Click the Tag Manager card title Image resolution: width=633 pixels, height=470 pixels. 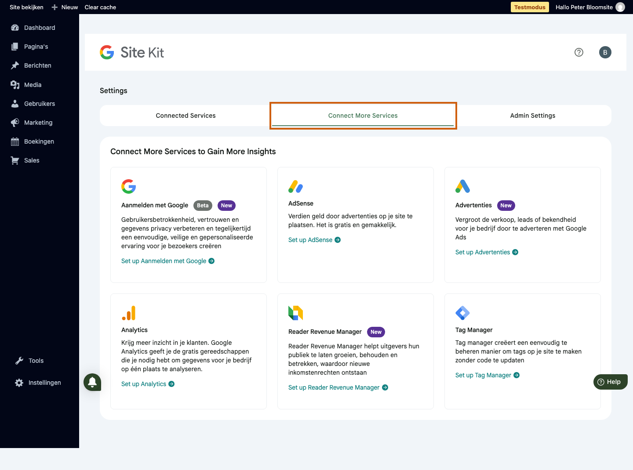pos(474,330)
